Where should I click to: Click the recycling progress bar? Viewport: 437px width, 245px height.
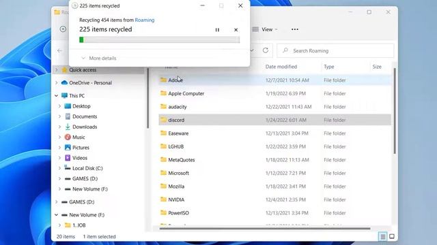tap(159, 39)
